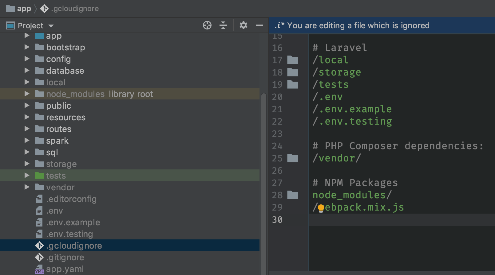Viewport: 495px width, 275px height.
Task: Click the folder gutter icon on line 25
Action: pos(293,158)
